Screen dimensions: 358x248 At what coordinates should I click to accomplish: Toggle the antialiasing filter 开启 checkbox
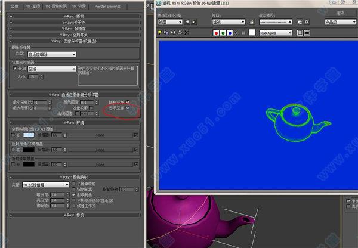point(15,68)
